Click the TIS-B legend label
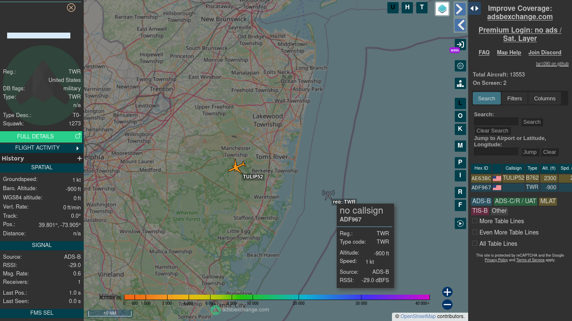Image resolution: width=572 pixels, height=321 pixels. click(x=480, y=211)
